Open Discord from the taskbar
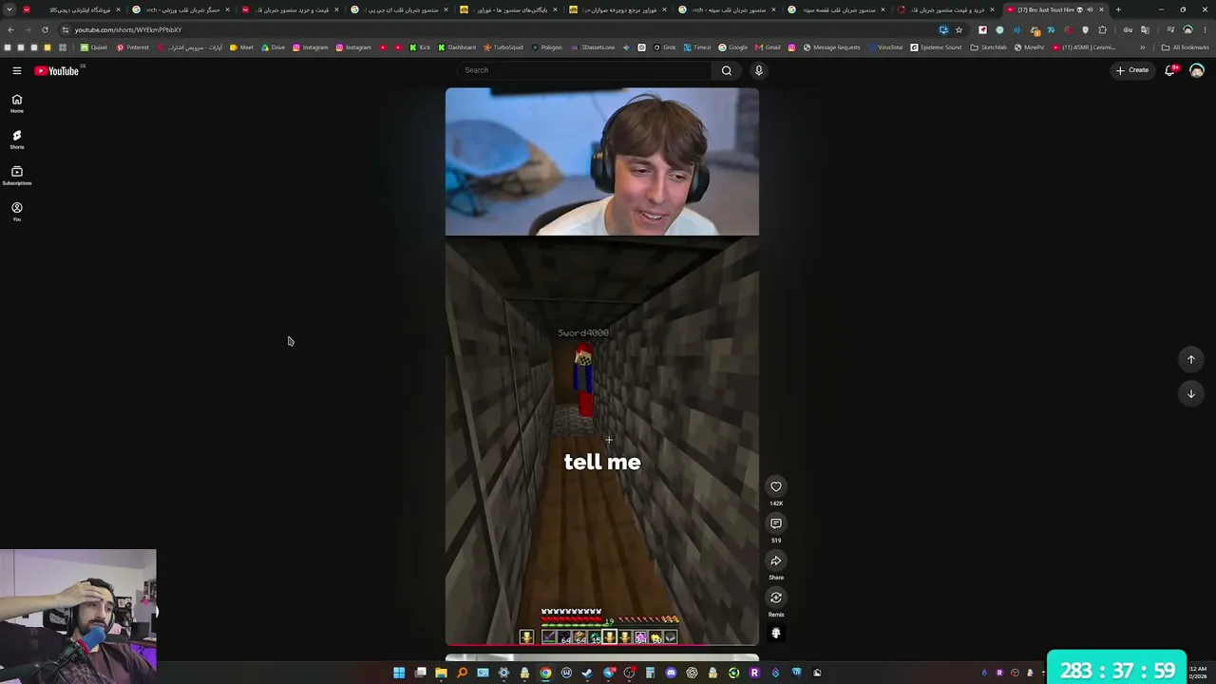 (x=671, y=673)
